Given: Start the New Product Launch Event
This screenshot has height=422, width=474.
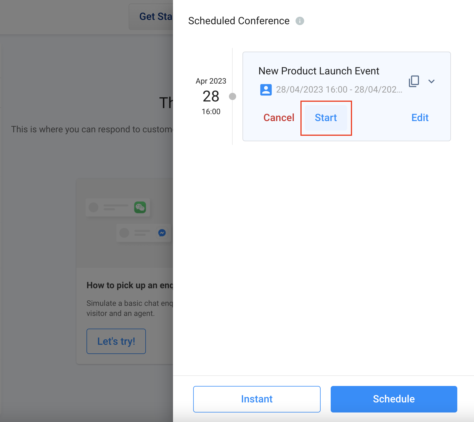Looking at the screenshot, I should click(x=326, y=118).
